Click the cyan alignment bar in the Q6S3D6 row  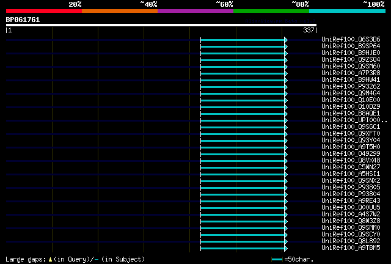pyautogui.click(x=243, y=40)
